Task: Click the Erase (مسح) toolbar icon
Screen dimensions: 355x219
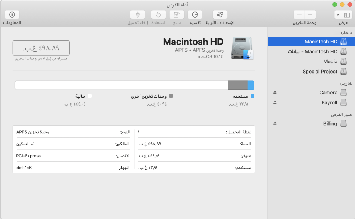Action: (x=177, y=15)
